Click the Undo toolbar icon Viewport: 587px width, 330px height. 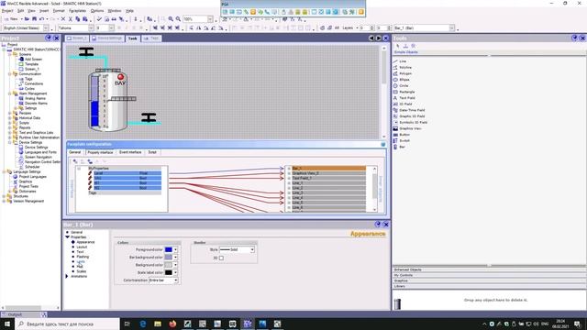[41, 18]
